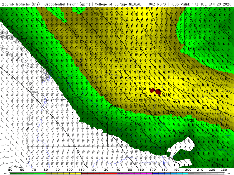This screenshot has width=234, height=175.
Task: Click the 120 value on the legend scale
Action: 93,170
